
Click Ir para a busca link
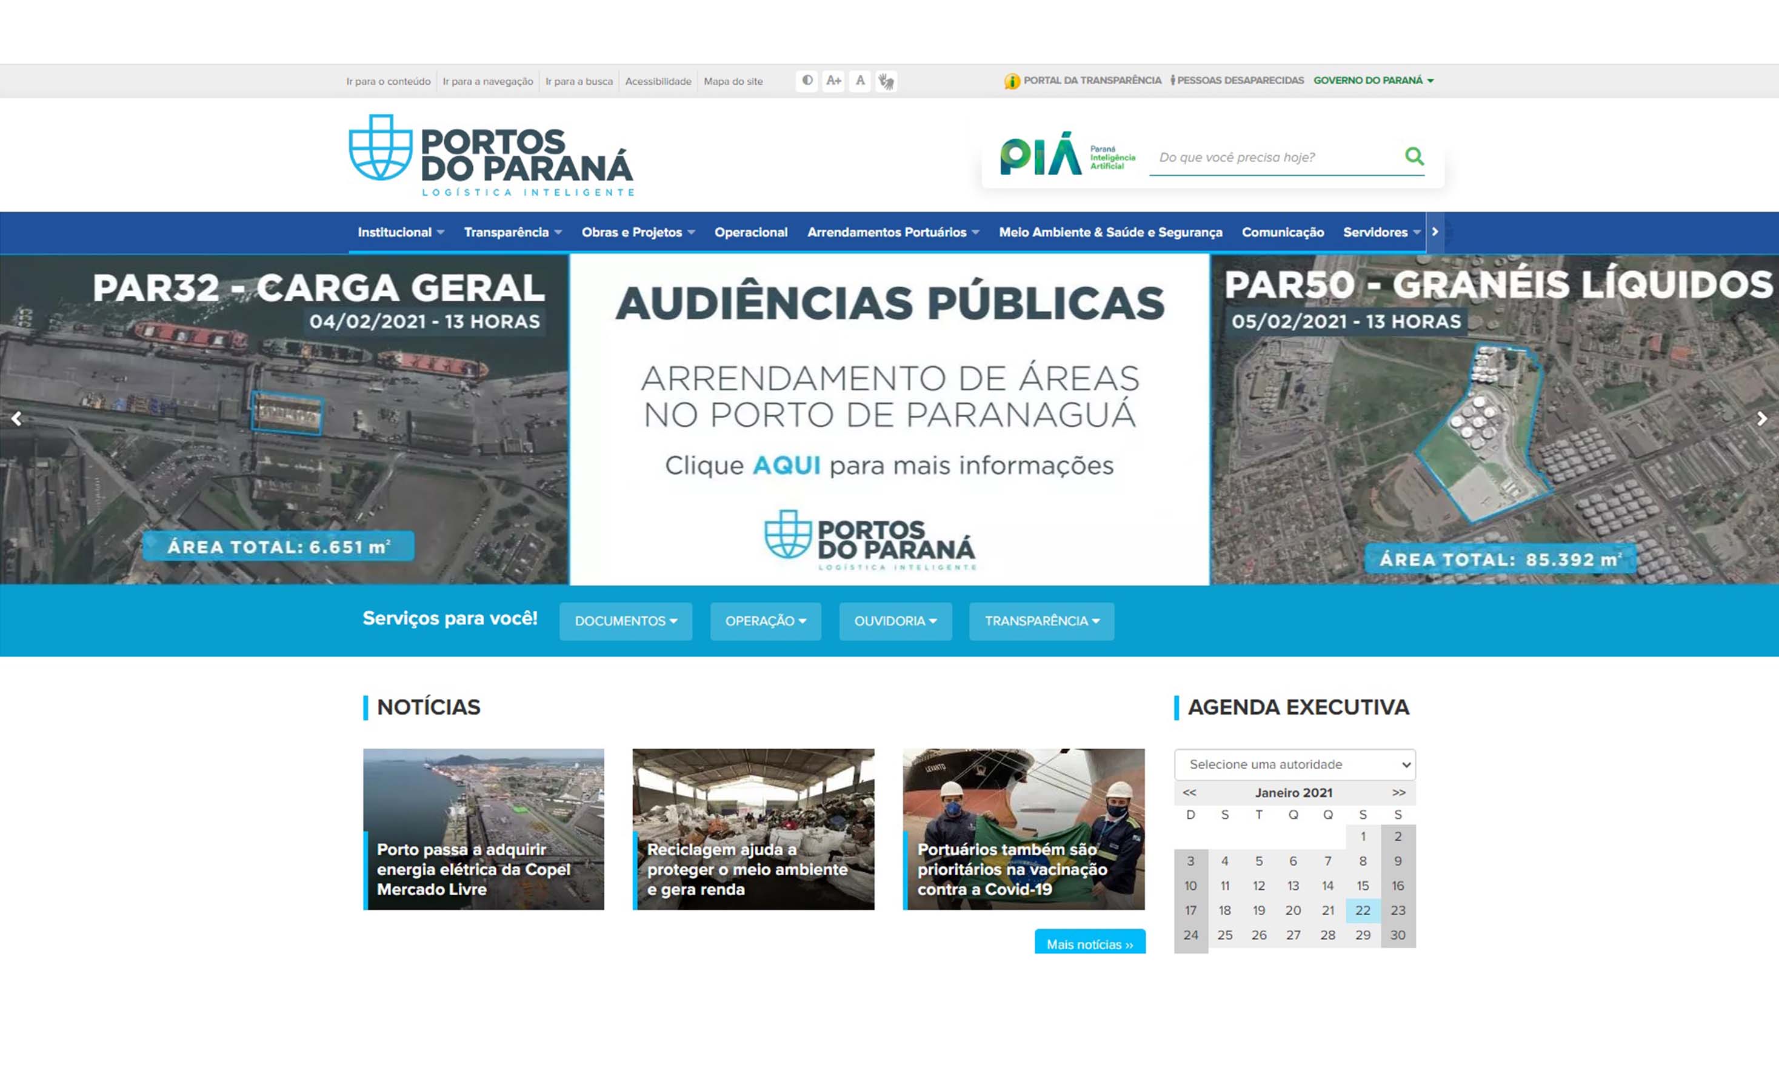coord(579,81)
